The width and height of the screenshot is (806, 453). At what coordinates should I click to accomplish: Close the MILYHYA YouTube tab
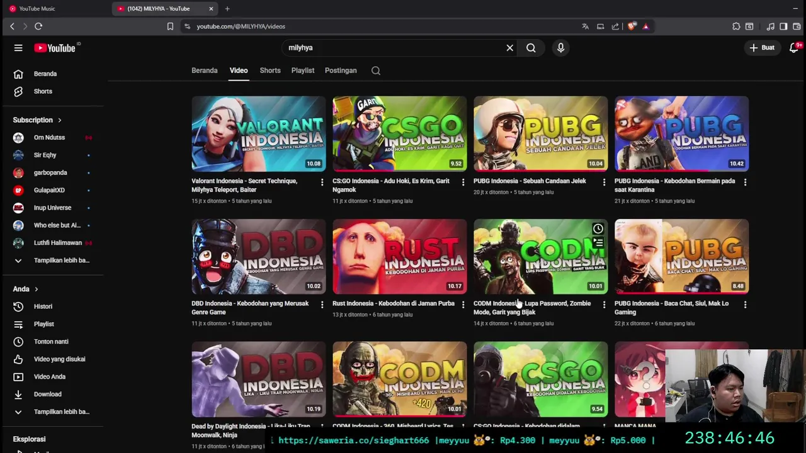[x=211, y=9]
